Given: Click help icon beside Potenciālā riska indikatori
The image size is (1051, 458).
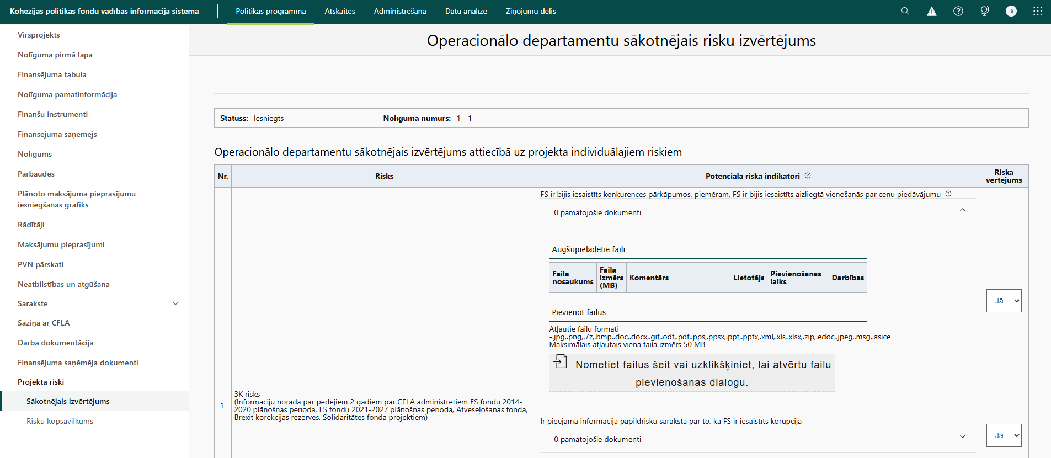Looking at the screenshot, I should click(x=808, y=176).
